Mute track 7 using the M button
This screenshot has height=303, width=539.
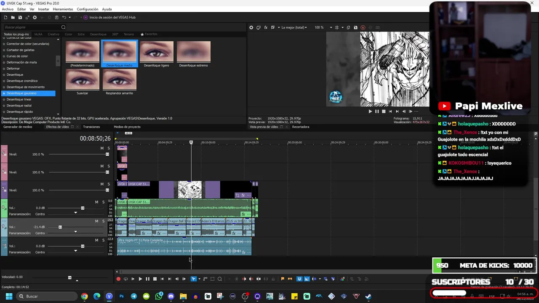point(102,184)
